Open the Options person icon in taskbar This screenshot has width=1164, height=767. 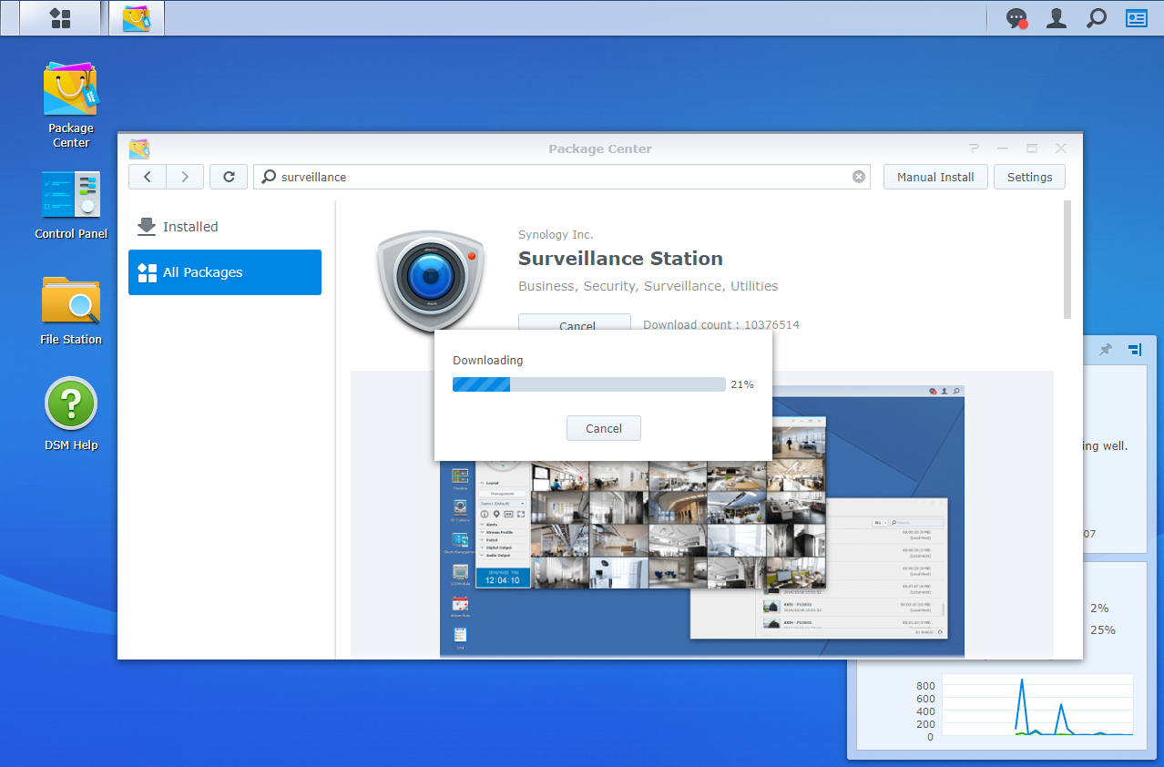tap(1056, 17)
